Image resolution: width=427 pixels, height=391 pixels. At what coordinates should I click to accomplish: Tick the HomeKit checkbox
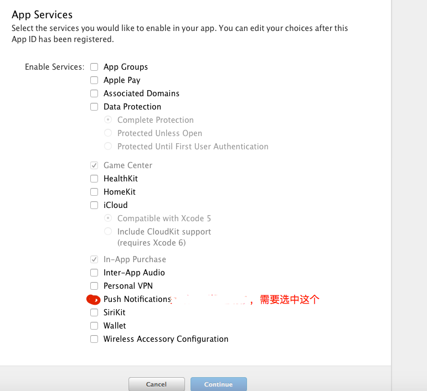click(x=94, y=192)
